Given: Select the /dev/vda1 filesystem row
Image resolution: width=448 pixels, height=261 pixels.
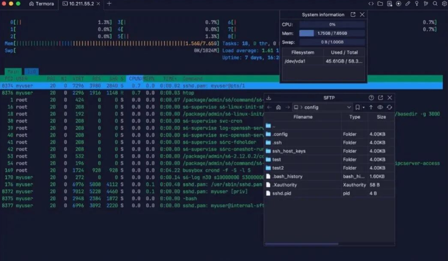Looking at the screenshot, I should tap(324, 61).
